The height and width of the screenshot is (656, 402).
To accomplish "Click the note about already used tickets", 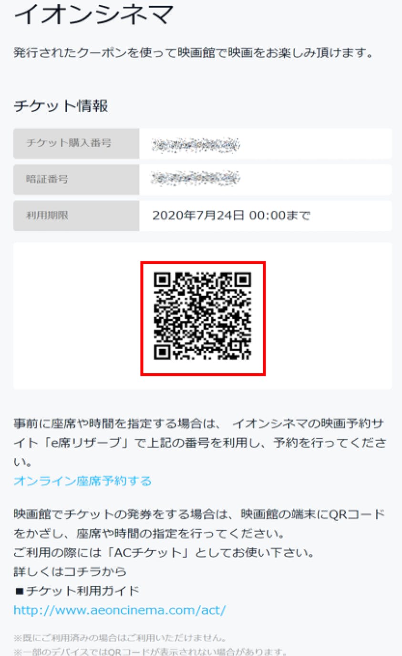I will pyautogui.click(x=120, y=638).
